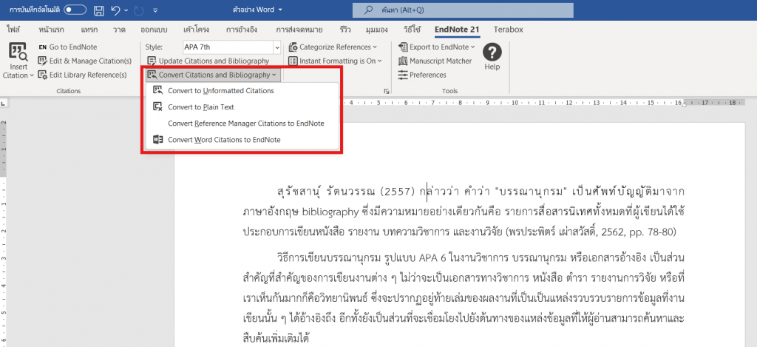
Task: Select the EndNote 21 tab
Action: click(457, 30)
